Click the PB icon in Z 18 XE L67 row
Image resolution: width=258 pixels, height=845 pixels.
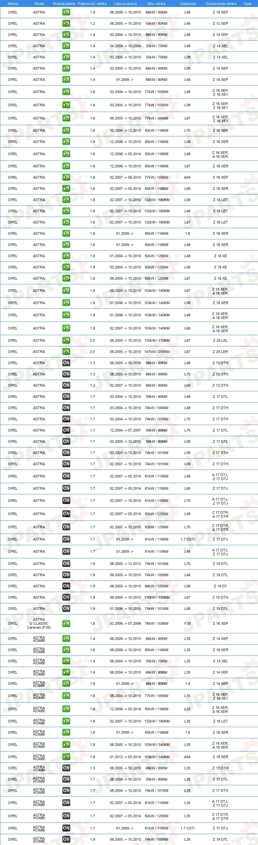click(66, 278)
